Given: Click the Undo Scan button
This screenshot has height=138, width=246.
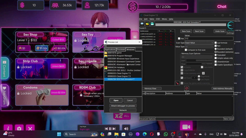Looking at the screenshot, I should coord(220,31).
